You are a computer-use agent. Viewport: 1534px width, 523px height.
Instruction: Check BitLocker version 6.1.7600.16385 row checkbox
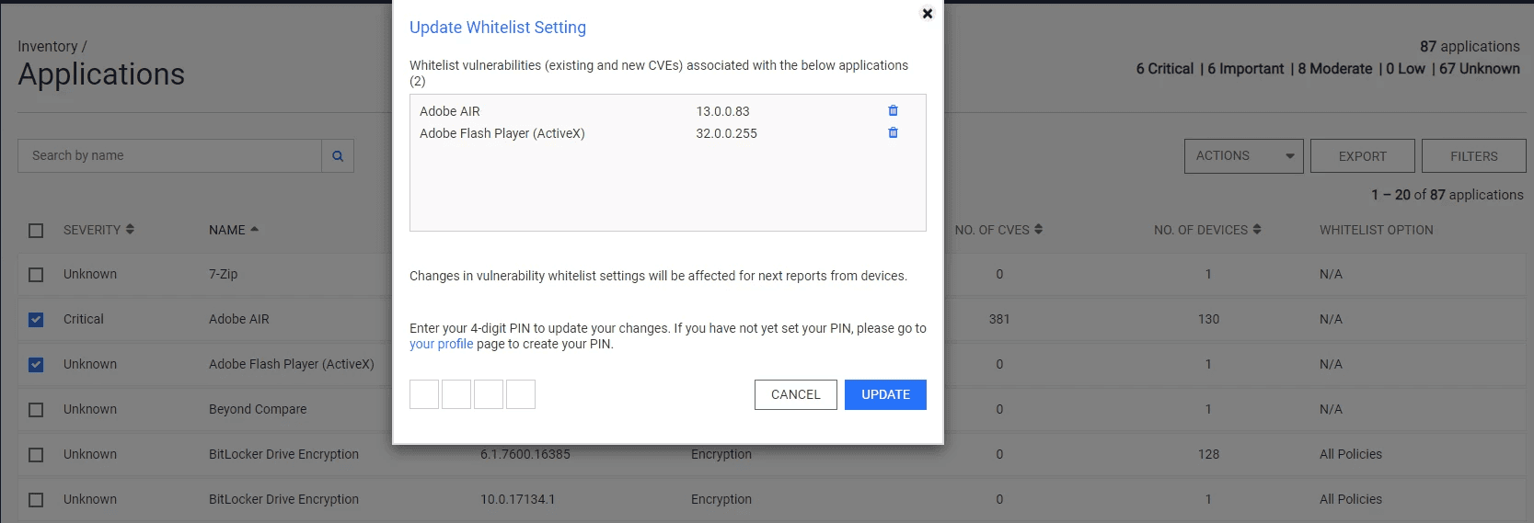[x=36, y=455]
